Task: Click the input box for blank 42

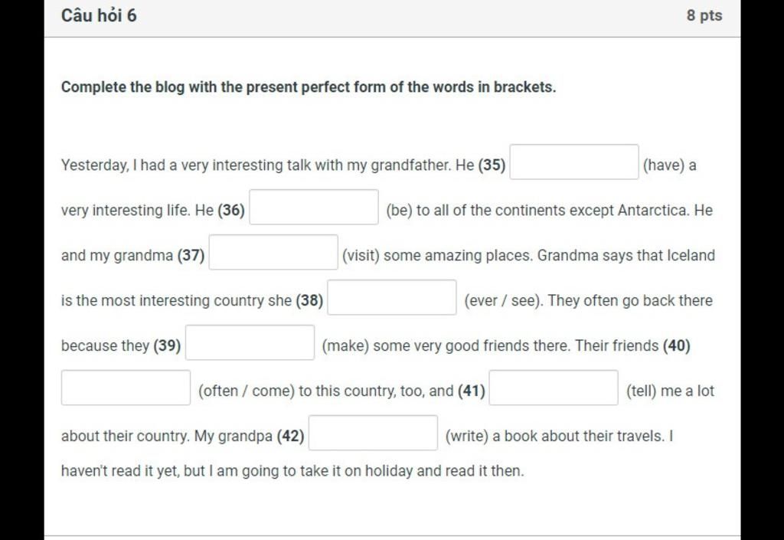Action: point(373,433)
